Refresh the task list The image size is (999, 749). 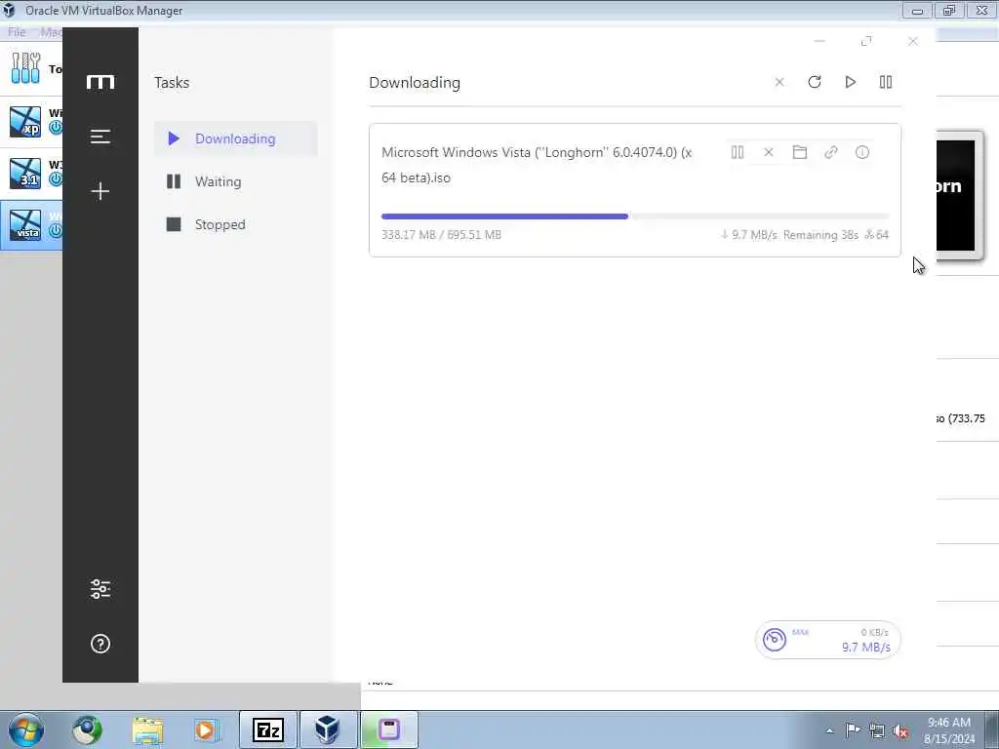pos(815,82)
